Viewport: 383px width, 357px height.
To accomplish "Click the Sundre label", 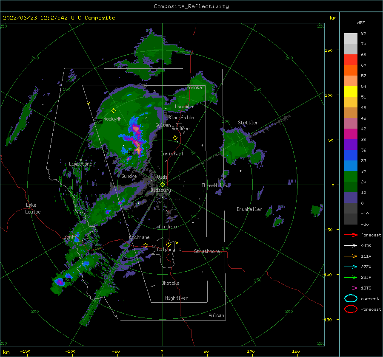I will coord(129,176).
